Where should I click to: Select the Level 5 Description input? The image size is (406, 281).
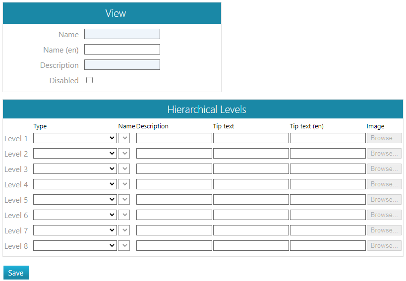coord(174,200)
